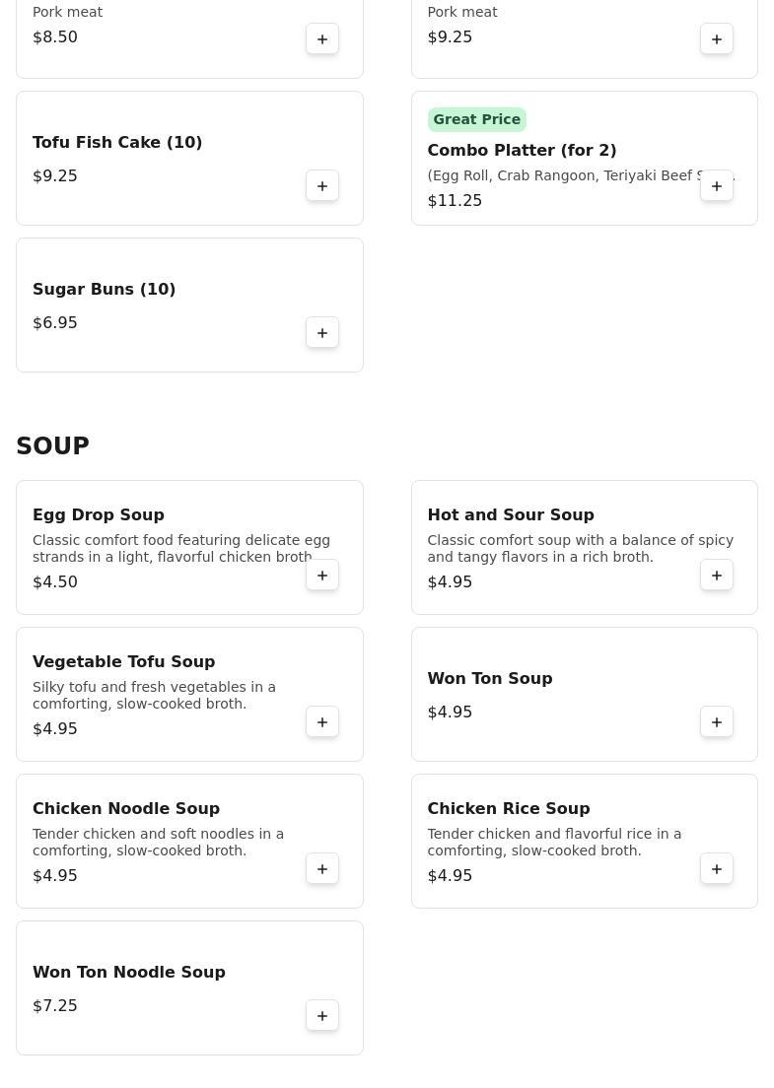Open Egg Drop Soup item details

tap(99, 515)
